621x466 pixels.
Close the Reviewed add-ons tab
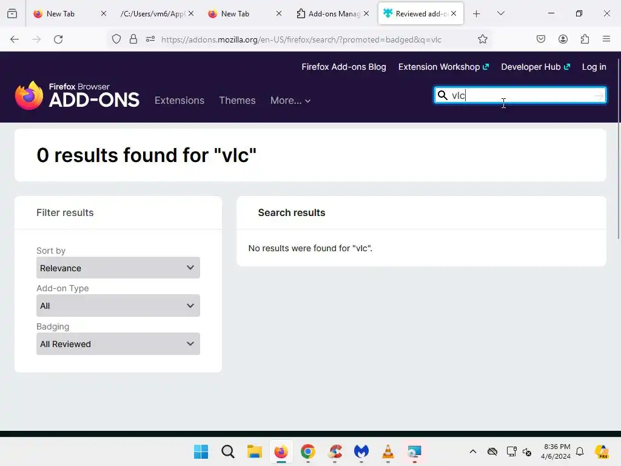click(x=454, y=14)
